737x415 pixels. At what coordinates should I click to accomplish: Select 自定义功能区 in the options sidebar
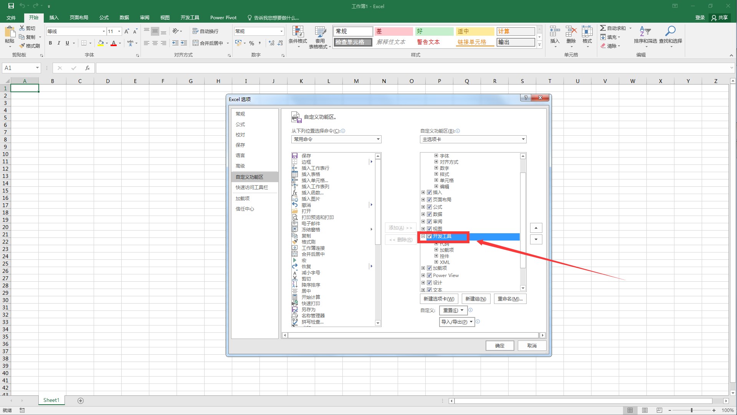point(249,176)
